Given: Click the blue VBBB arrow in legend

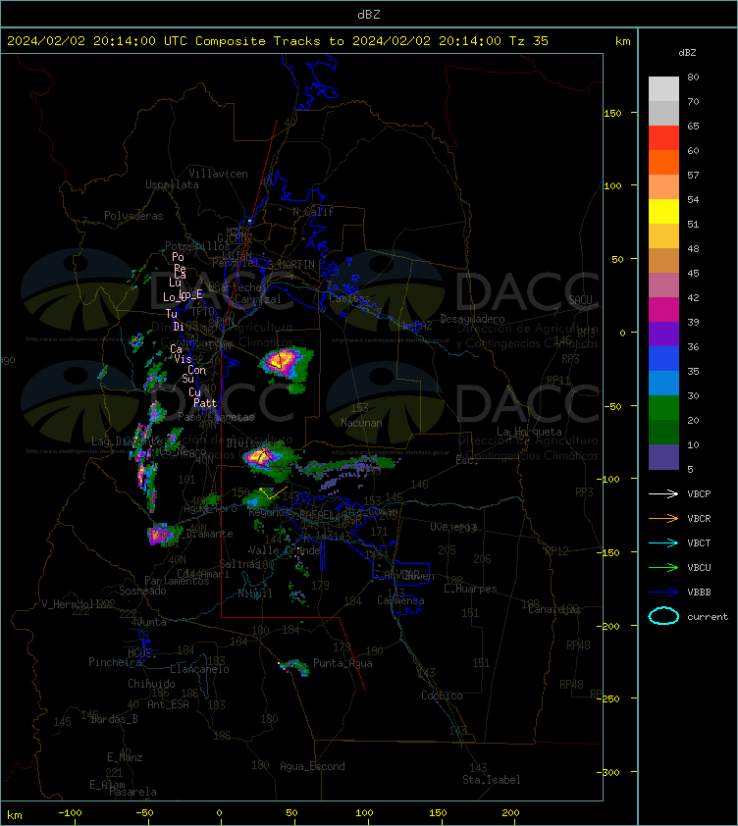Looking at the screenshot, I should click(x=663, y=592).
